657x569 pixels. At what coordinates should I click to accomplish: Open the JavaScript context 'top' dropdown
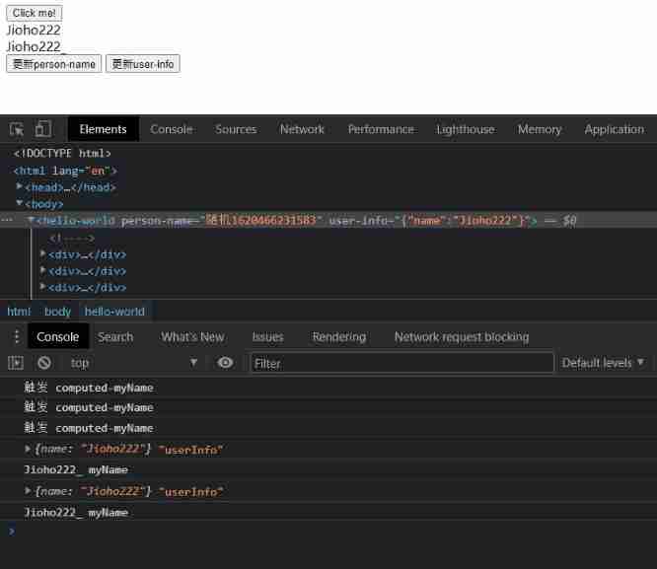(x=133, y=363)
